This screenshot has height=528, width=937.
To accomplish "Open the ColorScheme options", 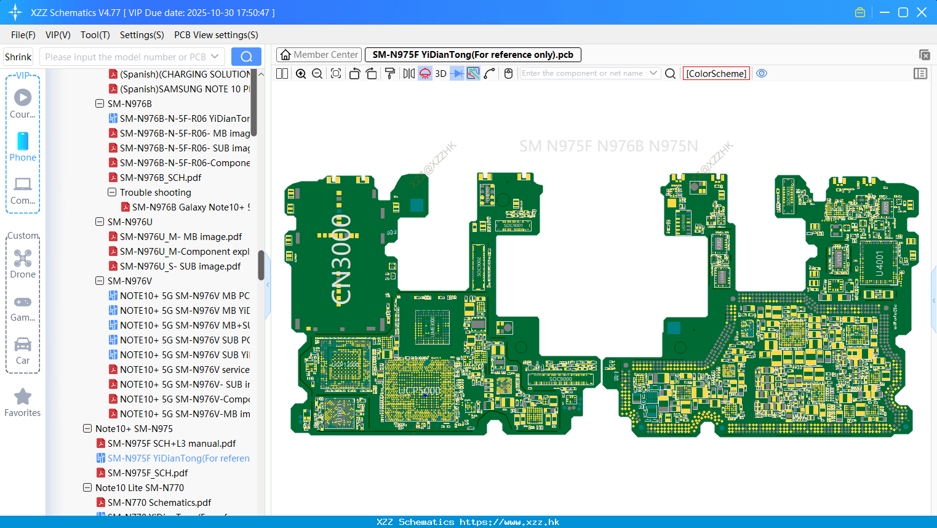I will pyautogui.click(x=716, y=73).
